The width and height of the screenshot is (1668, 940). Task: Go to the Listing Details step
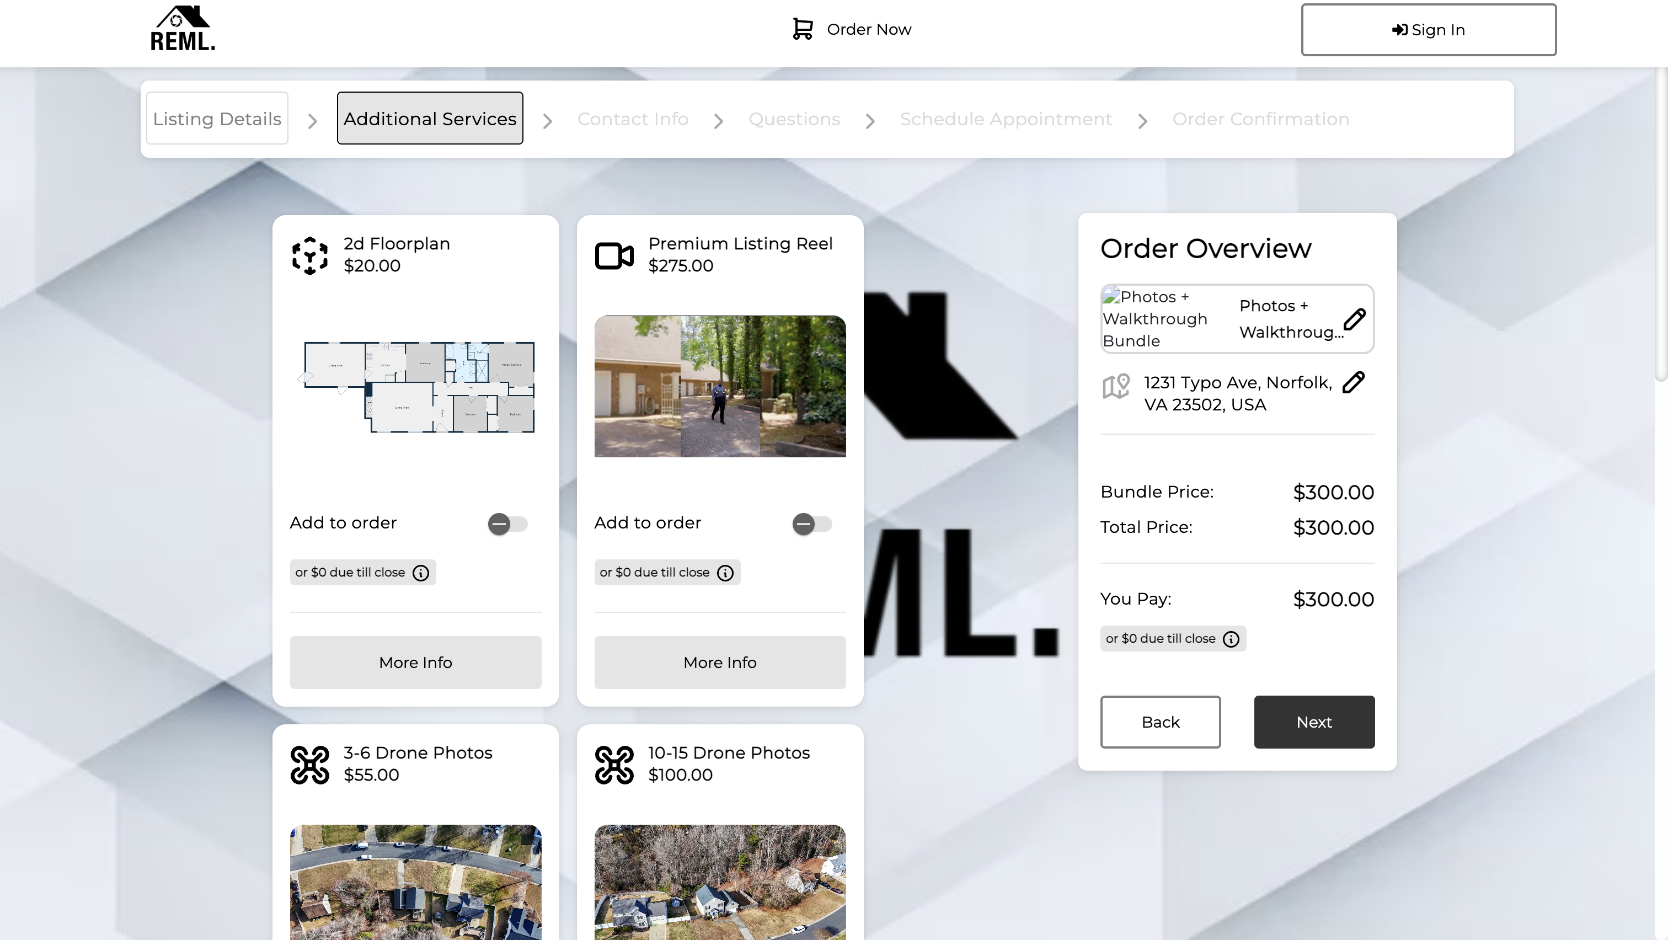(217, 119)
